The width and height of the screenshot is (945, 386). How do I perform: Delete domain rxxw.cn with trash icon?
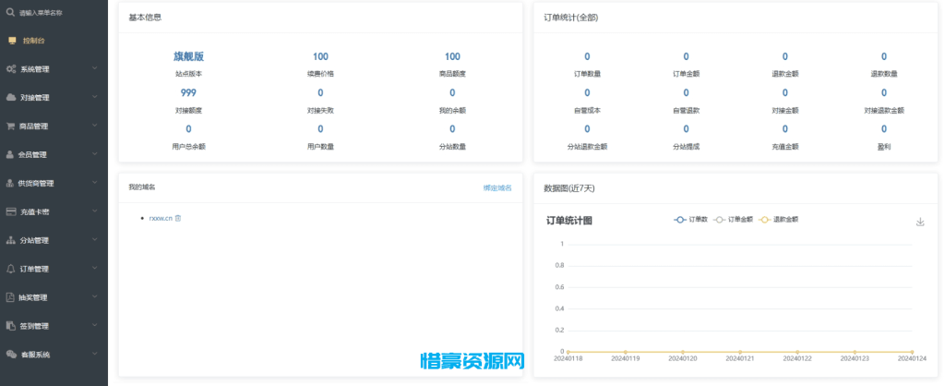point(178,218)
